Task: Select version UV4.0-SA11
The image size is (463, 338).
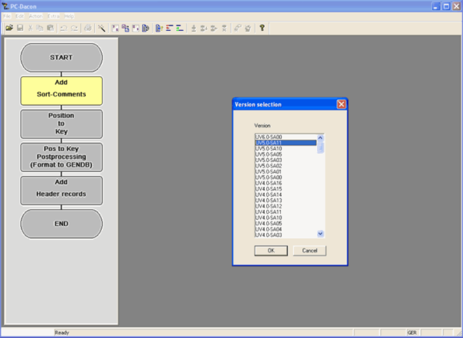Action: (x=286, y=212)
